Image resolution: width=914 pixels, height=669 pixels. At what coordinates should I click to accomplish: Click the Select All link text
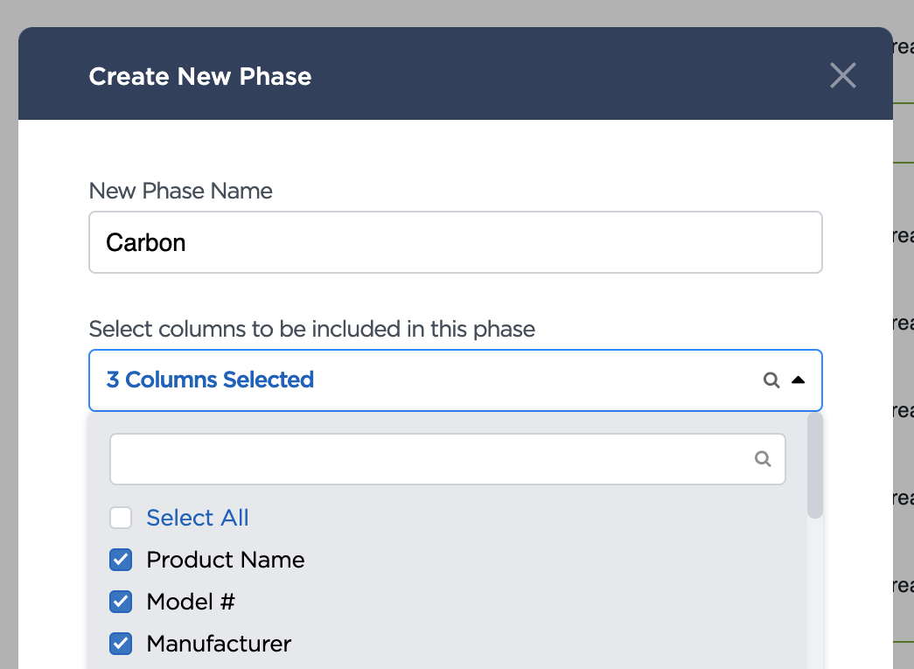coord(198,518)
